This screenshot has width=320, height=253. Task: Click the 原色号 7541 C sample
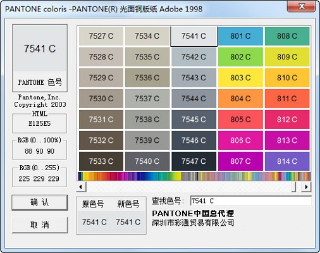click(x=94, y=222)
